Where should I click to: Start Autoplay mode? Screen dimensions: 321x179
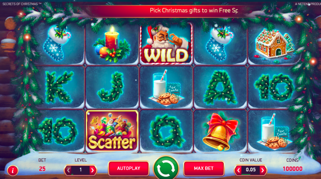click(129, 168)
